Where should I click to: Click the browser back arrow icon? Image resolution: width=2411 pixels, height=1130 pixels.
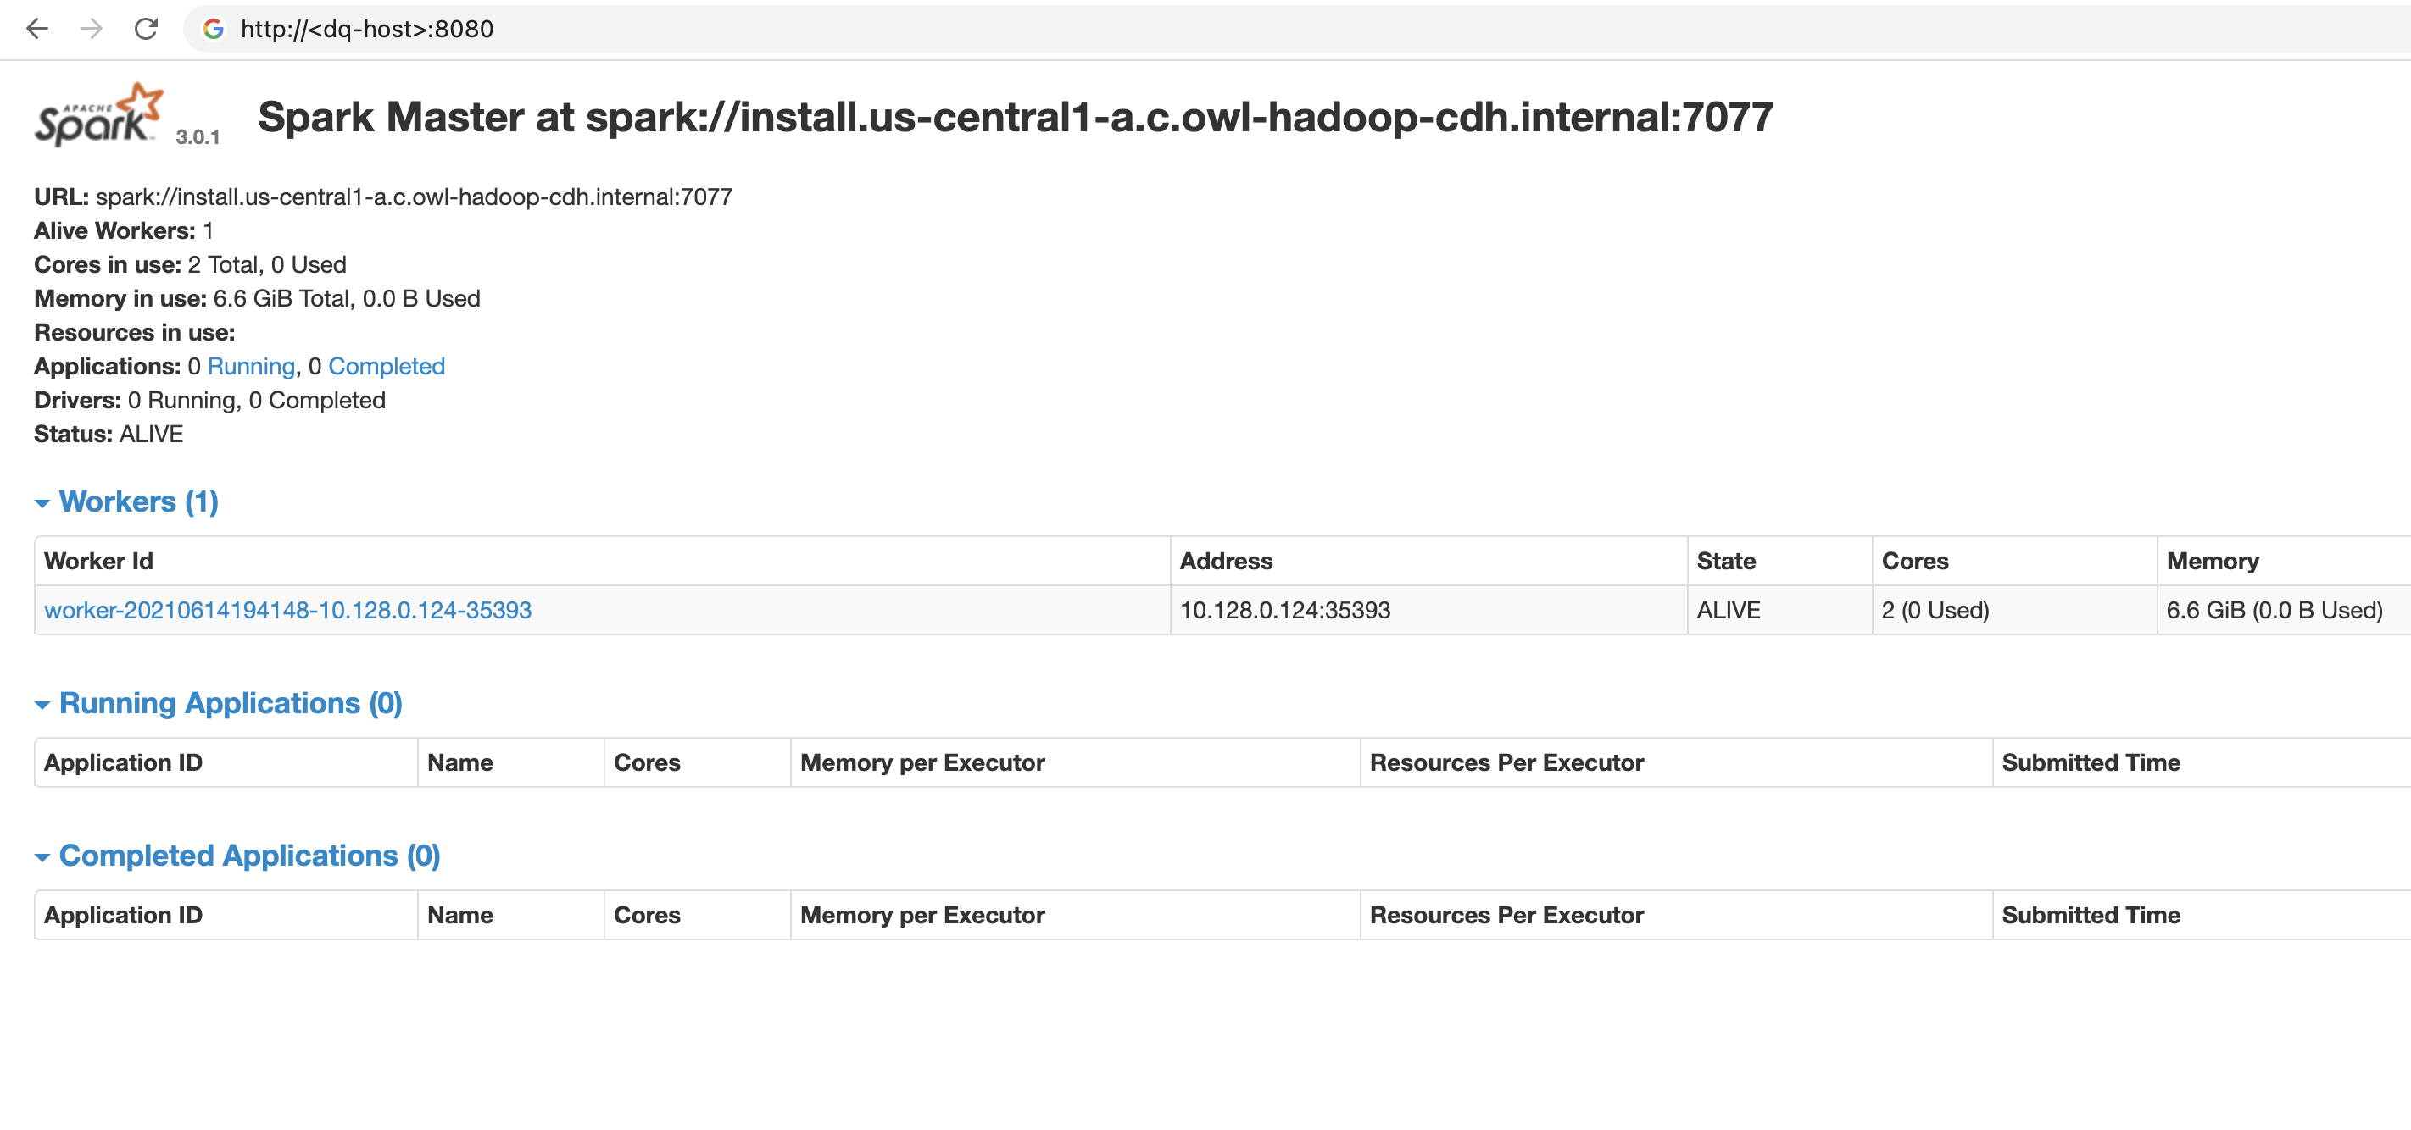(37, 29)
